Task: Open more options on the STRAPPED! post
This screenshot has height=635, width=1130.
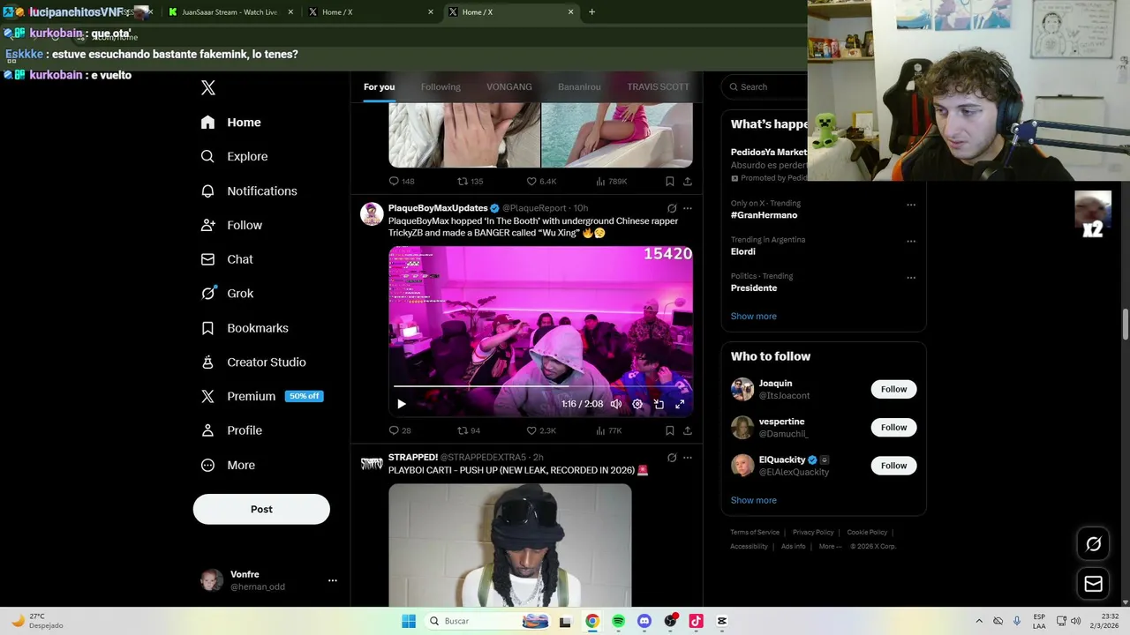Action: point(688,458)
